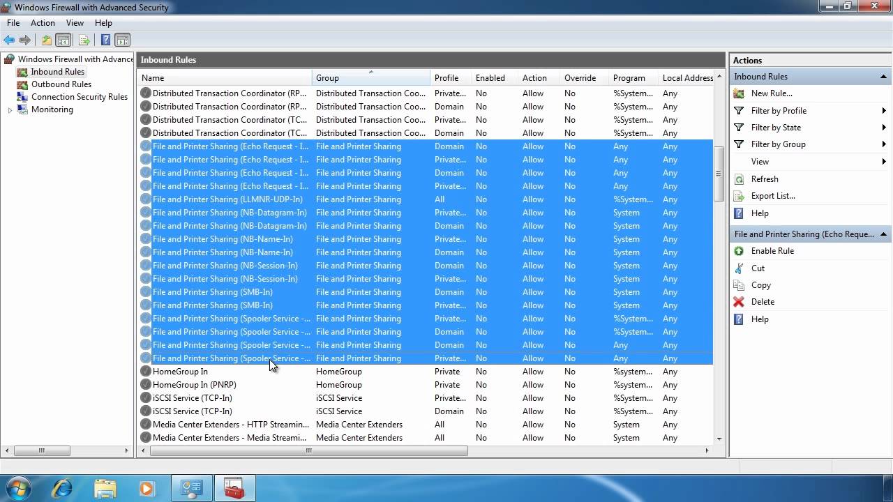
Task: Sort list by the Enabled column header
Action: point(494,78)
